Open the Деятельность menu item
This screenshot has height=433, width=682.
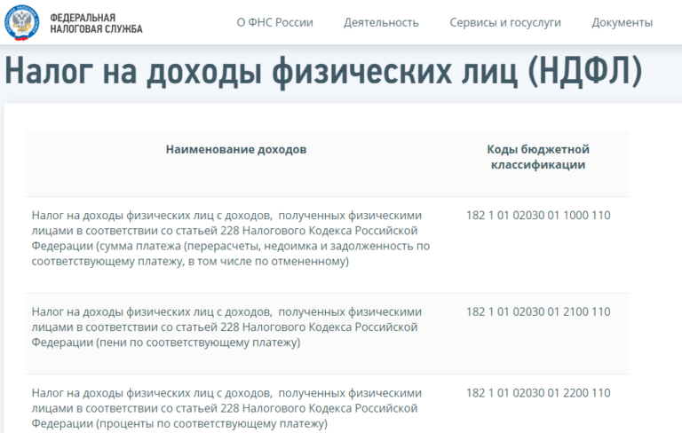pyautogui.click(x=381, y=22)
